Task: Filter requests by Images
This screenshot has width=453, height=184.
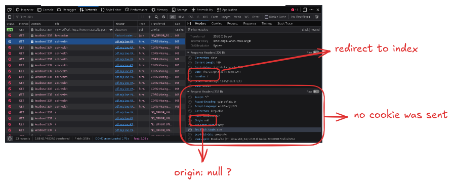Action: 226,17
